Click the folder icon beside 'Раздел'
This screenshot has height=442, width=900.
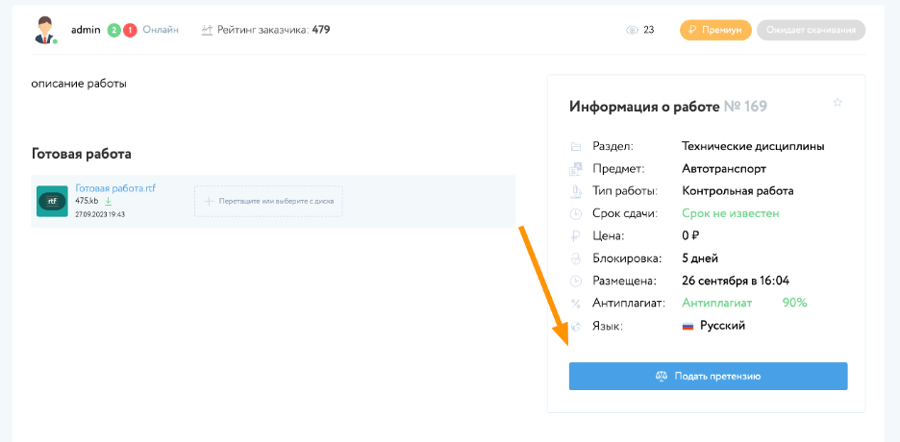pyautogui.click(x=576, y=147)
